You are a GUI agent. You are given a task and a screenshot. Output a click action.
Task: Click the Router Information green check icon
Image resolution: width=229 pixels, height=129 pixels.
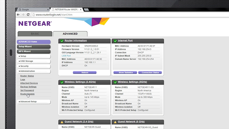[x=62, y=41]
